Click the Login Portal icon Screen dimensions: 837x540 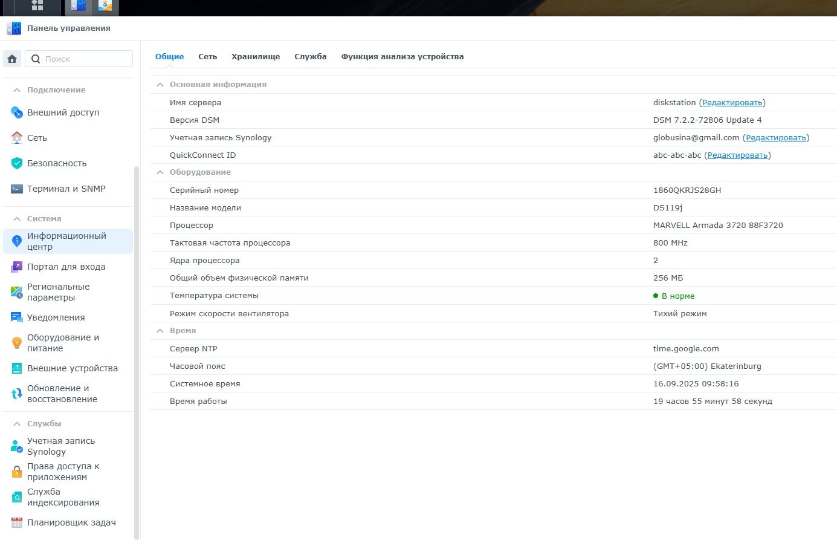(17, 267)
